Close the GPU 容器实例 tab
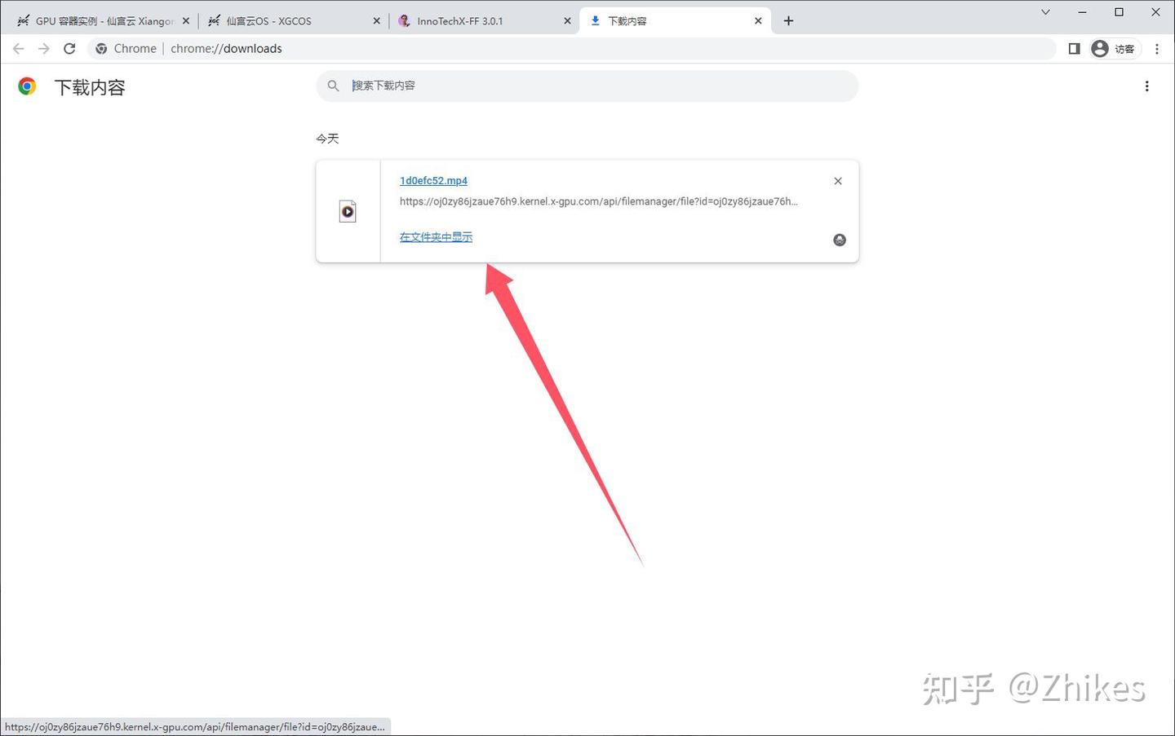The image size is (1175, 736). coord(185,21)
